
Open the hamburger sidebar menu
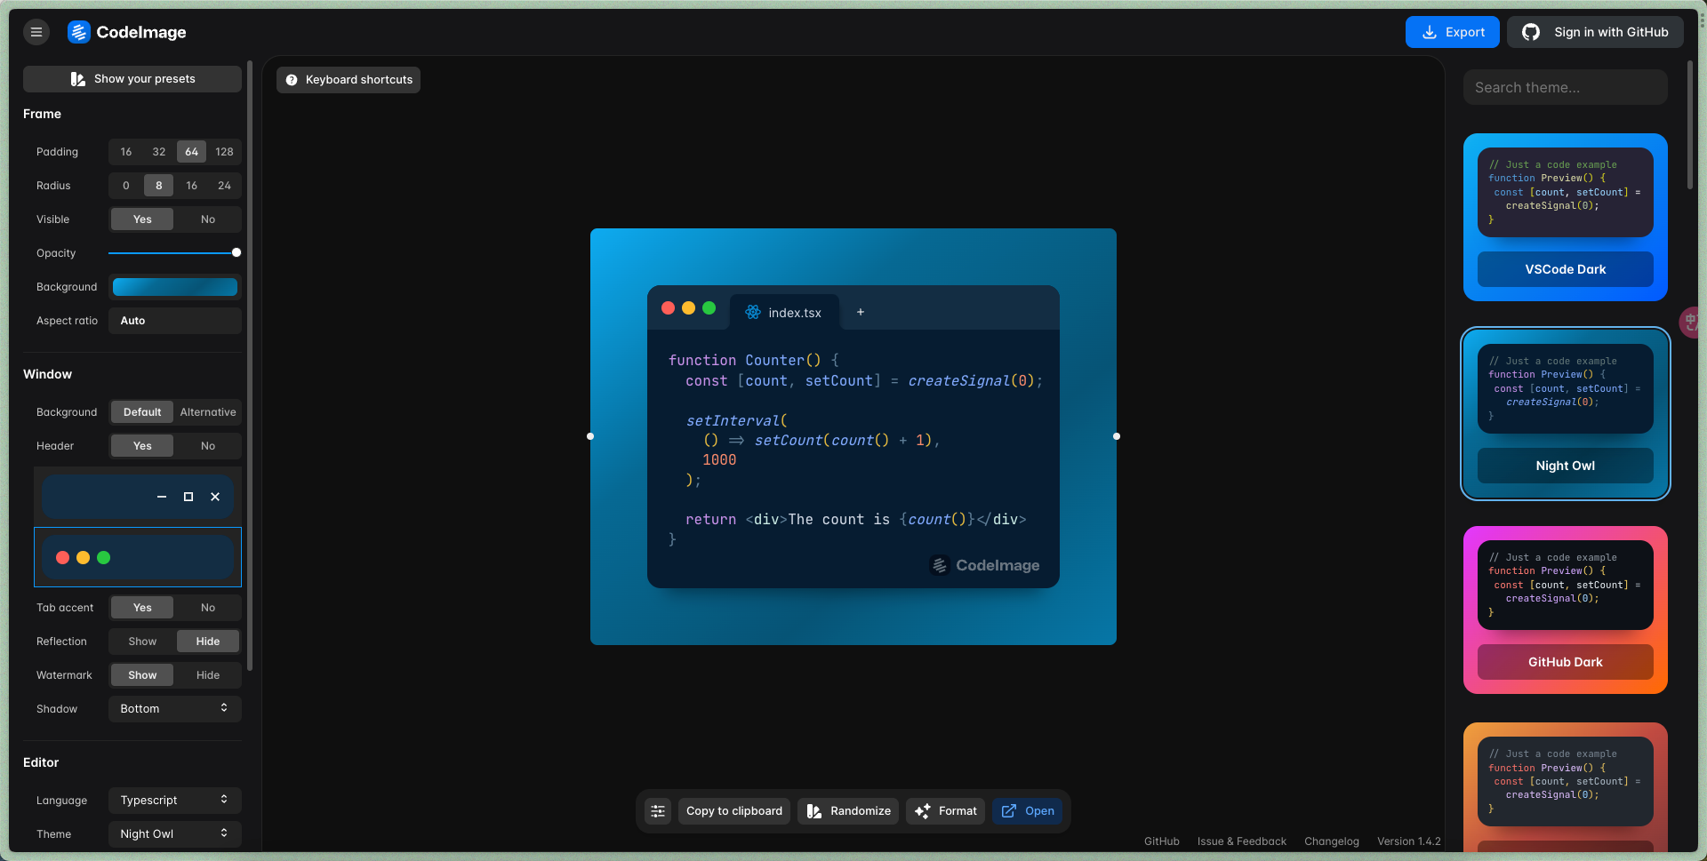click(36, 32)
